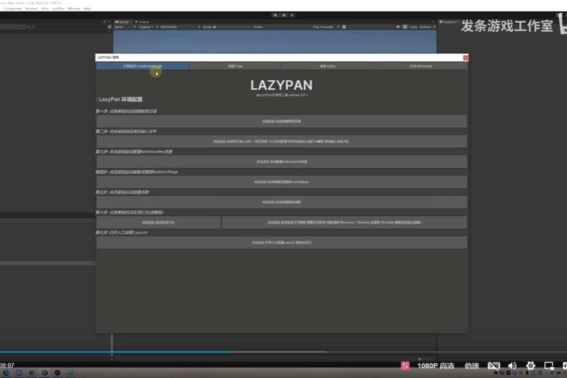The height and width of the screenshot is (378, 567).
Task: Mute the video volume speaker icon
Action: (512, 366)
